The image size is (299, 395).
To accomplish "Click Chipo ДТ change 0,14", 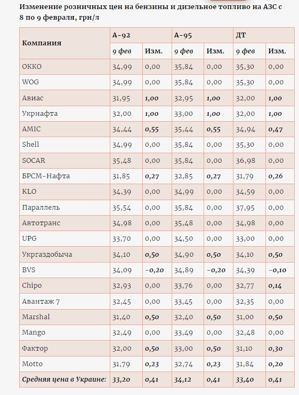I will point(275,286).
